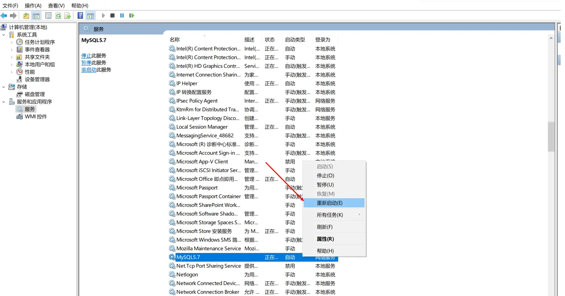Select 任务计划程序 in the tree

point(40,42)
